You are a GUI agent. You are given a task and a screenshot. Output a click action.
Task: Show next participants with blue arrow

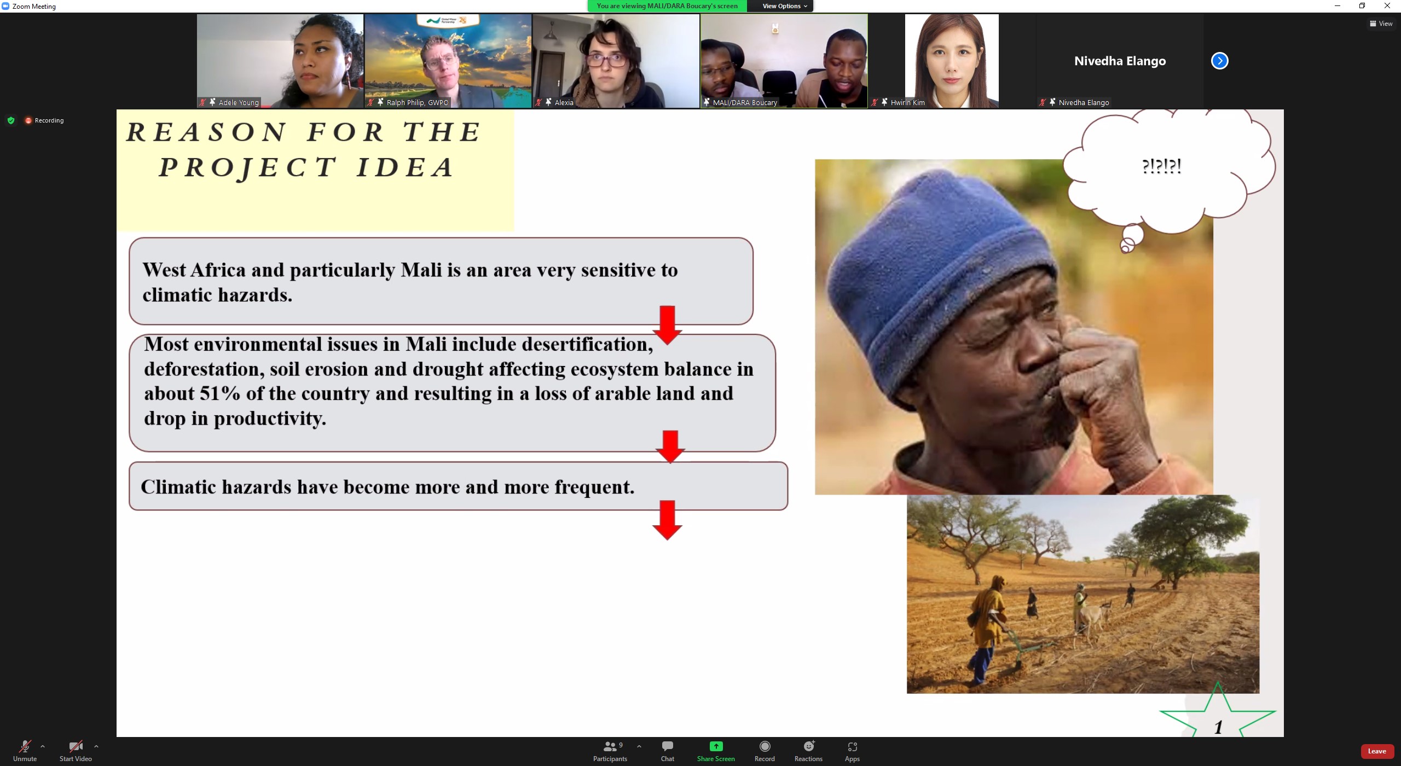coord(1219,61)
